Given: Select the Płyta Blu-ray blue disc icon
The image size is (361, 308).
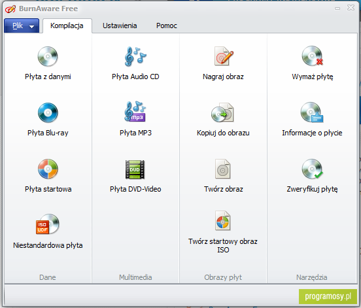Looking at the screenshot, I should (48, 112).
